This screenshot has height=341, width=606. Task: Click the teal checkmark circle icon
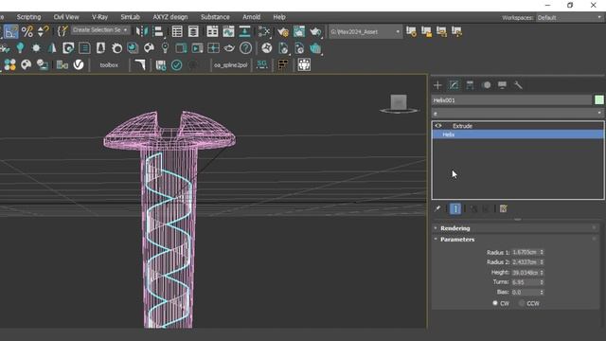[177, 64]
